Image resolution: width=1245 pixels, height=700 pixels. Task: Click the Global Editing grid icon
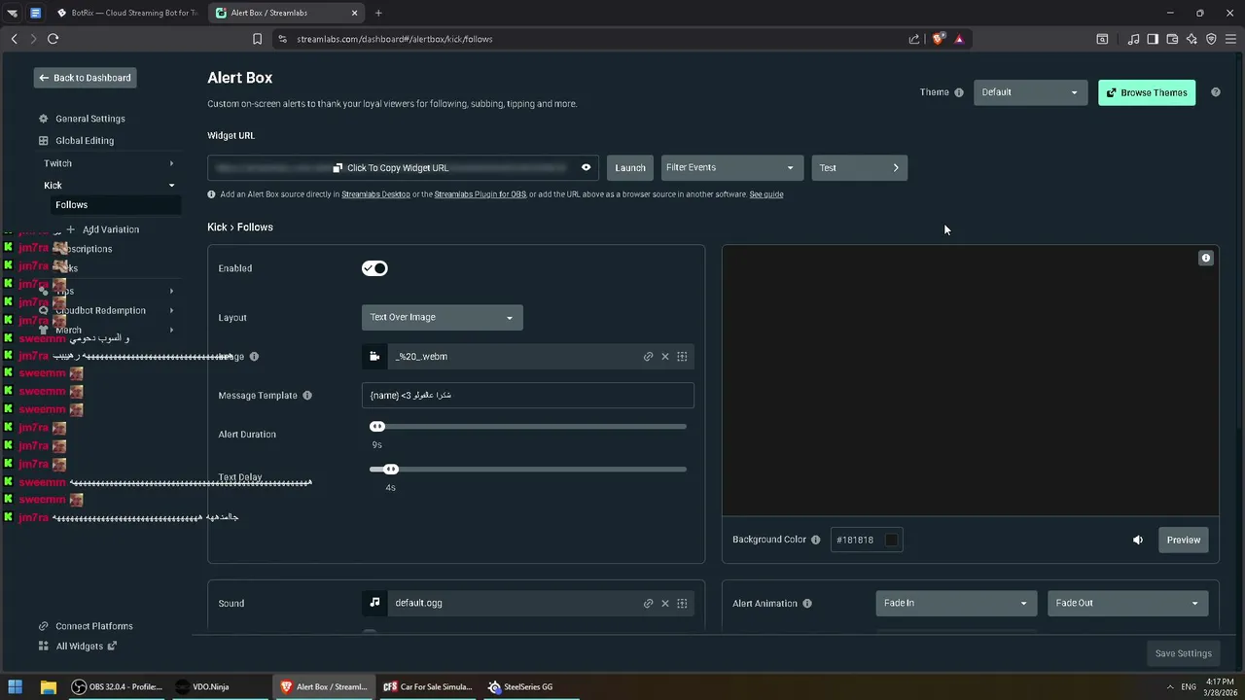pos(43,141)
